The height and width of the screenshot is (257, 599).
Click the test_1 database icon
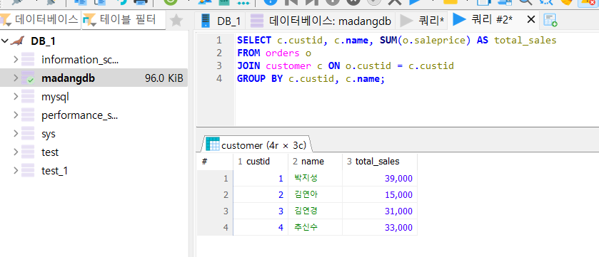click(x=28, y=170)
